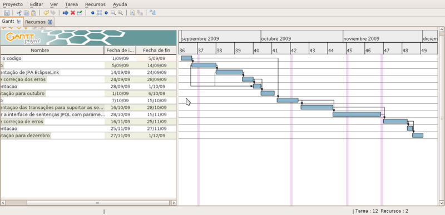Select the 'tação para outubro' task row
The height and width of the screenshot is (215, 445).
pyautogui.click(x=88, y=93)
